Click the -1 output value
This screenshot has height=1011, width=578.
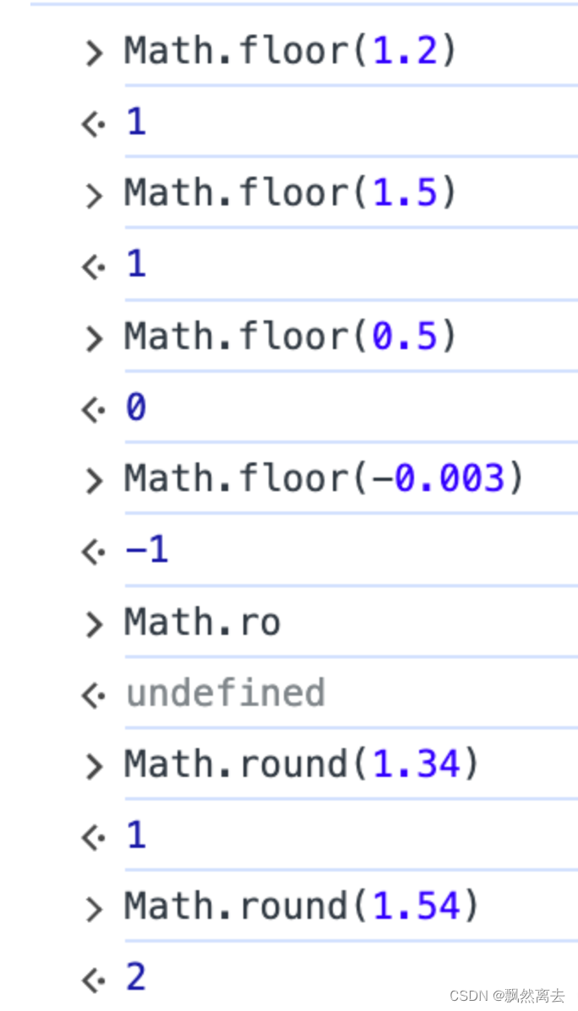point(147,550)
